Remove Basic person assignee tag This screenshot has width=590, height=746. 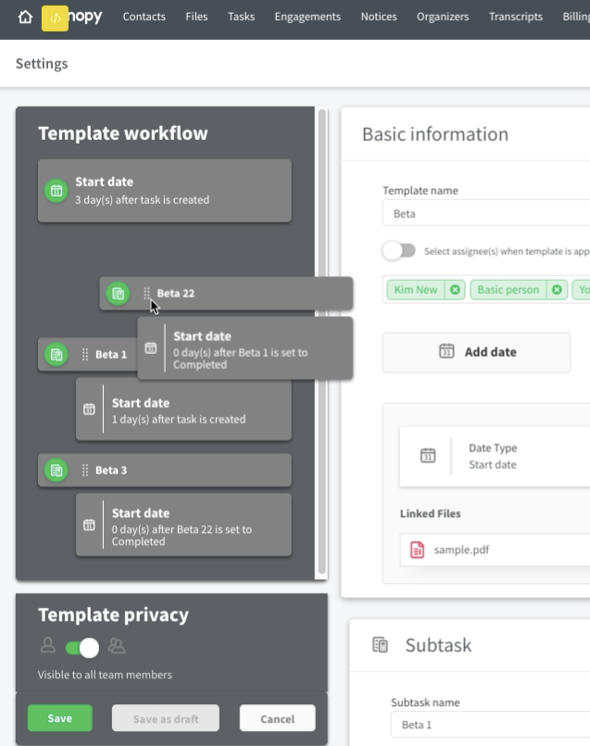pos(557,290)
